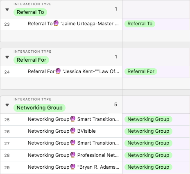Viewport: 190px width, 174px height.
Task: Select the Referral To tag in row 23
Action: pos(140,24)
